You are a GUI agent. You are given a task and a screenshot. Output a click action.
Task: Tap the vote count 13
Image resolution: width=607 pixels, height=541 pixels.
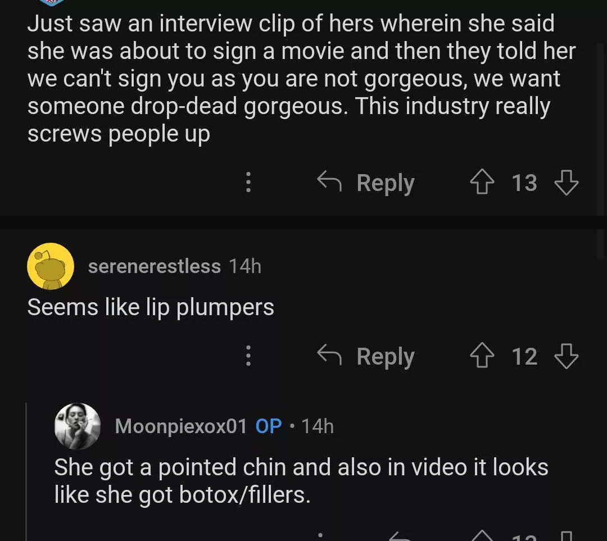click(524, 183)
